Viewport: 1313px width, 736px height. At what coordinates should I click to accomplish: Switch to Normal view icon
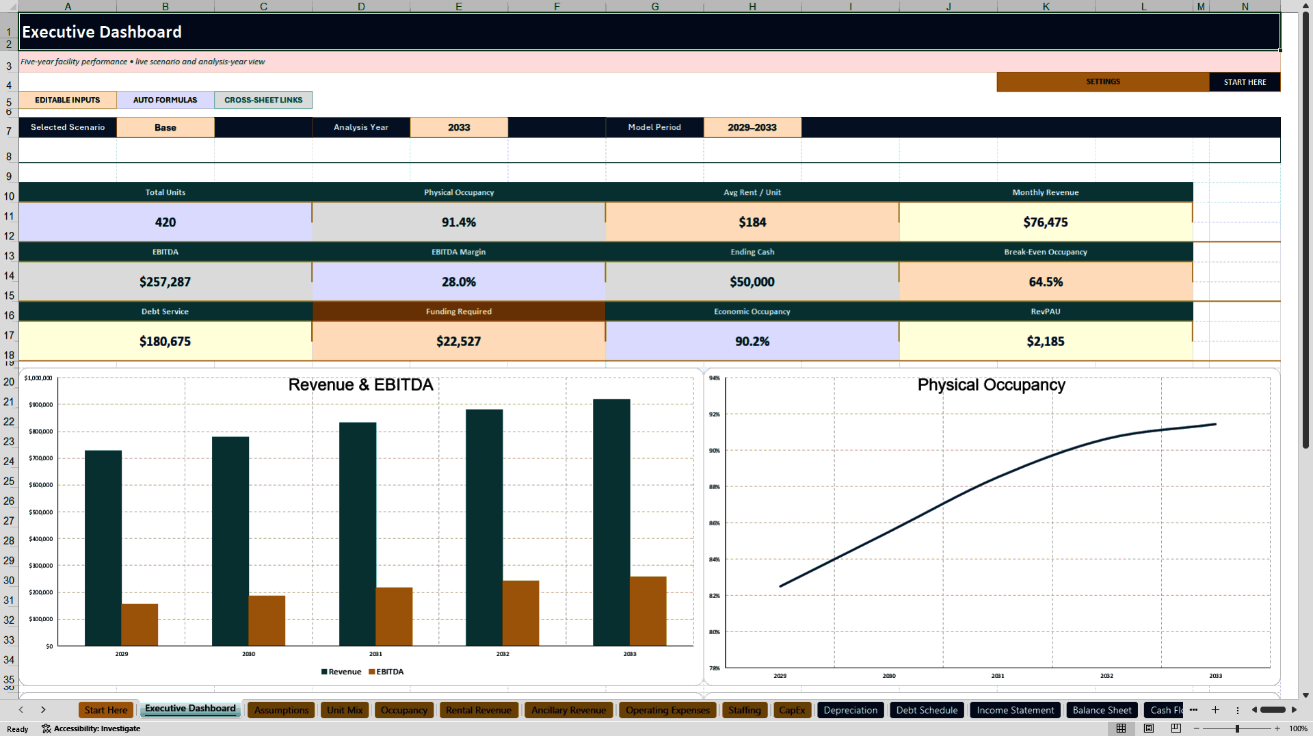(x=1121, y=728)
